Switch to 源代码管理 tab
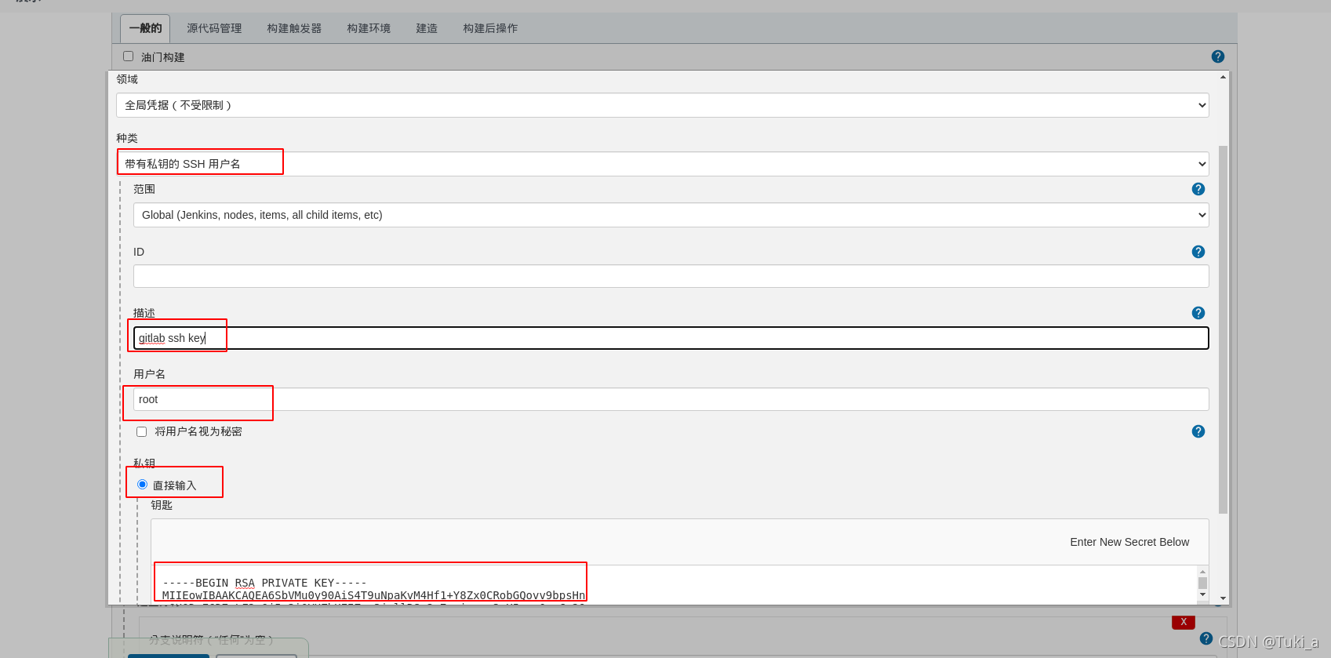 (x=214, y=28)
